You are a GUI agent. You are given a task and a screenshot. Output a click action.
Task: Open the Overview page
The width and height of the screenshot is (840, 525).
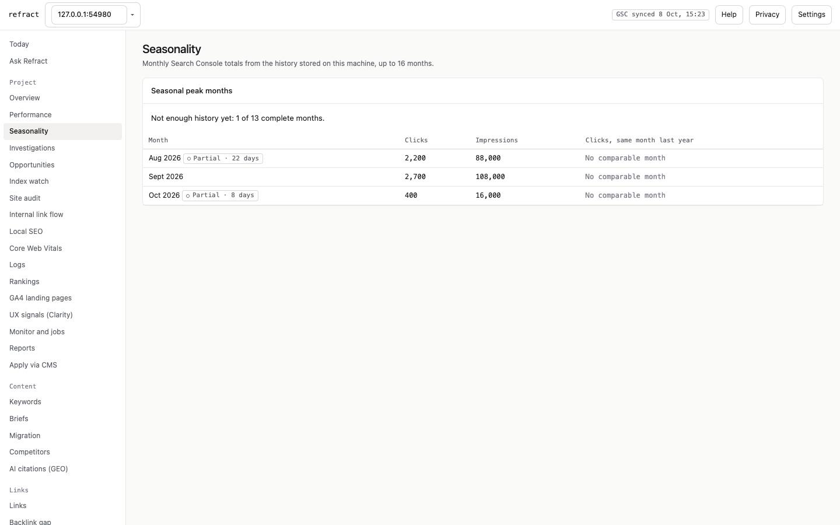coord(62,98)
